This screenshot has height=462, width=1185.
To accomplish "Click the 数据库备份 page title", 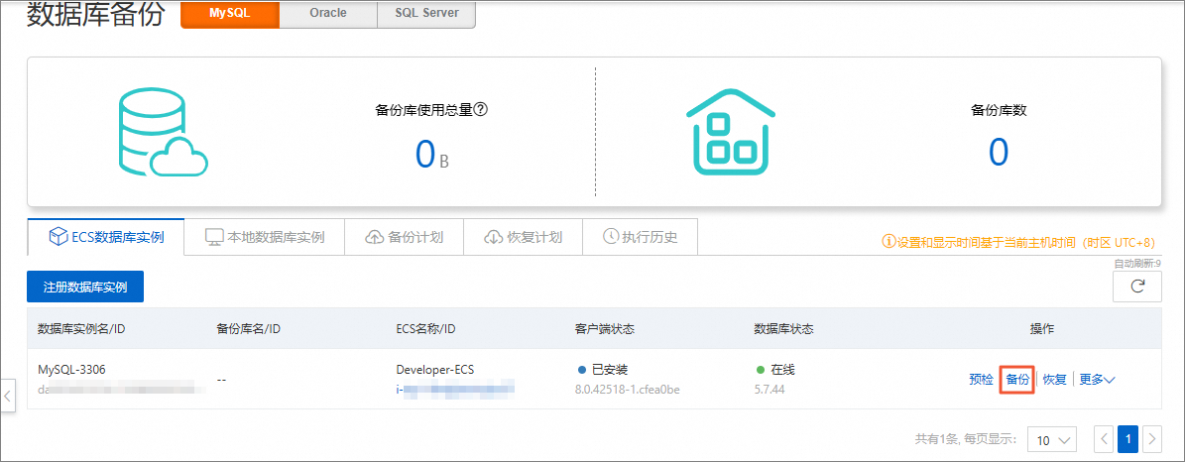I will [96, 14].
